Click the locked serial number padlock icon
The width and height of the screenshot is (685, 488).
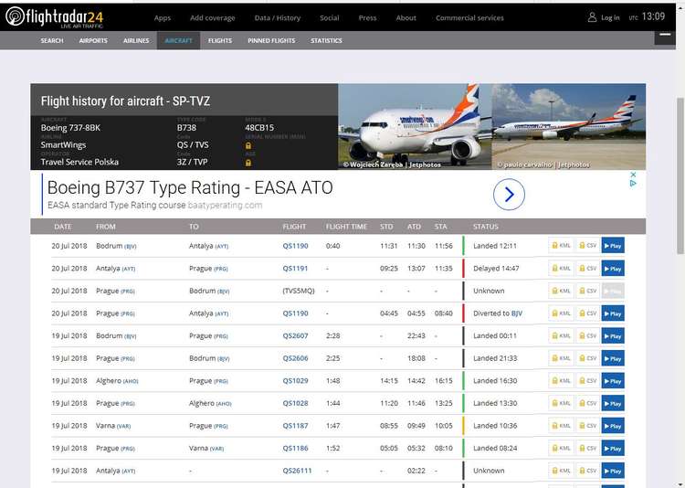248,145
